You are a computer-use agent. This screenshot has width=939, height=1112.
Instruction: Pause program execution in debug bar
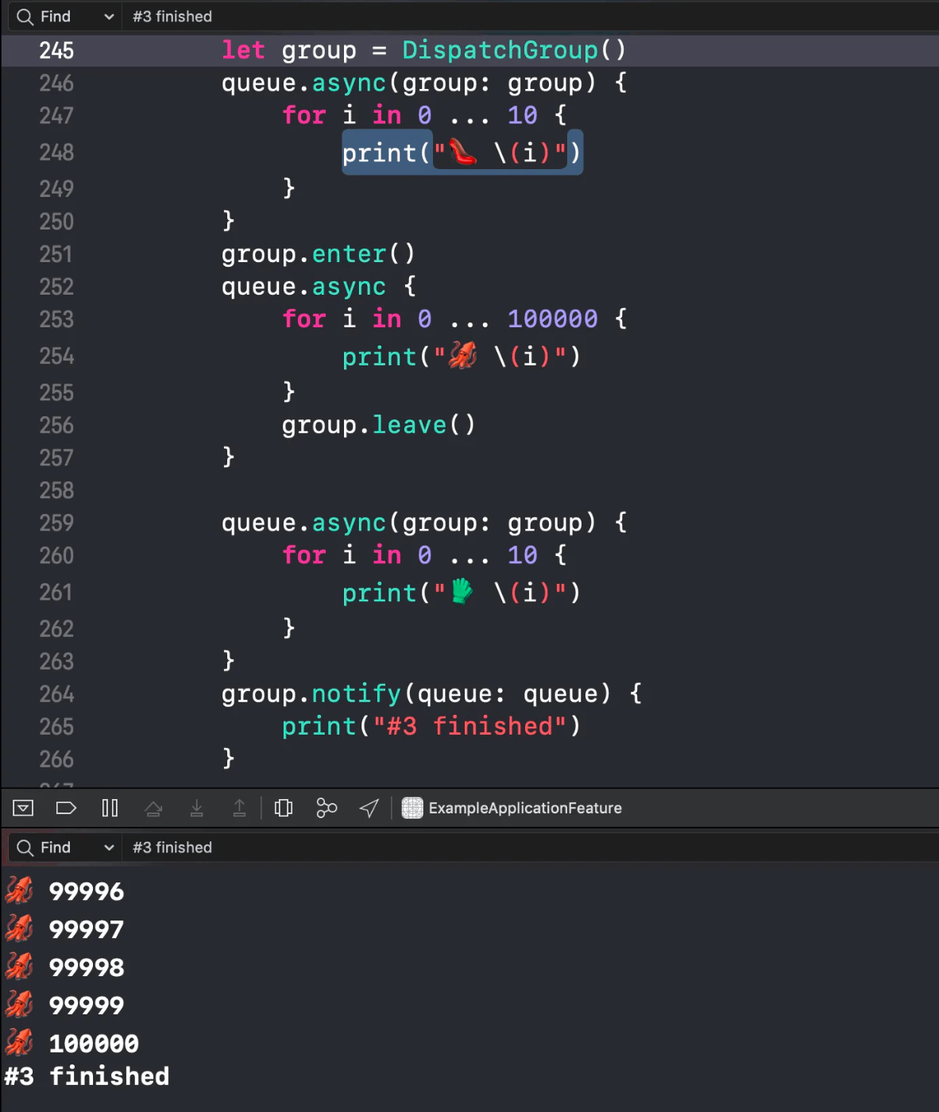[x=110, y=809]
